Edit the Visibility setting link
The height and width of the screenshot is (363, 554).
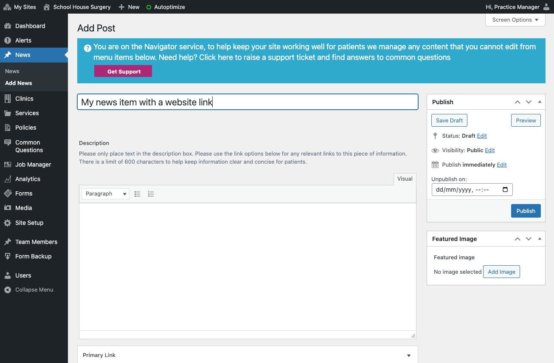point(490,150)
